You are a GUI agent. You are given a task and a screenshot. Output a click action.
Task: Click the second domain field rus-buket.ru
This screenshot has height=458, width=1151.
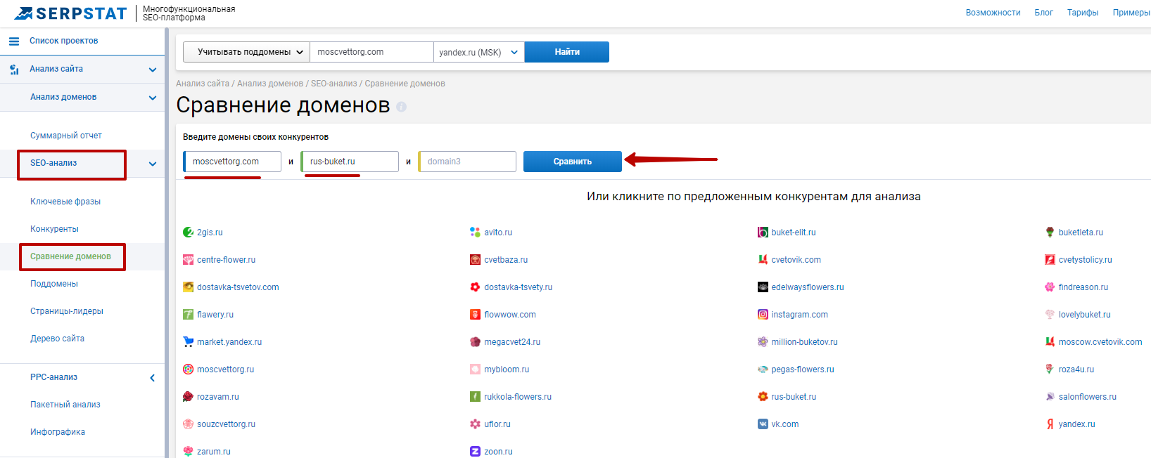[350, 162]
